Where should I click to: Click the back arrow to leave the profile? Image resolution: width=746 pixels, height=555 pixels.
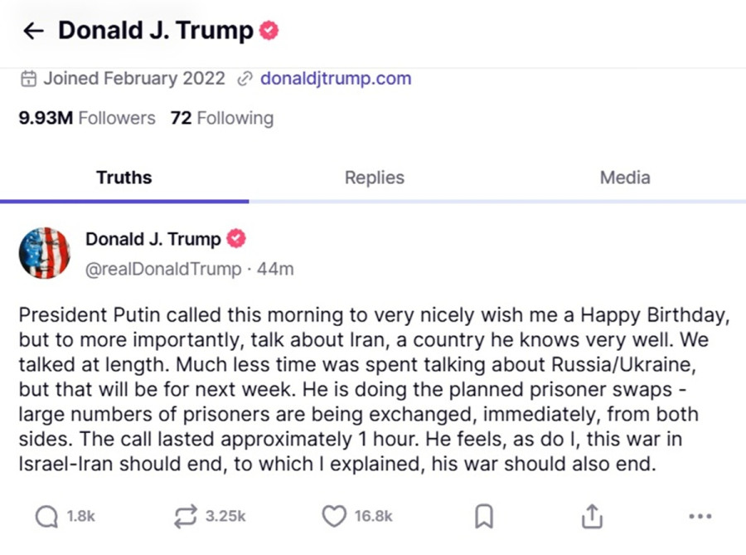tap(32, 30)
